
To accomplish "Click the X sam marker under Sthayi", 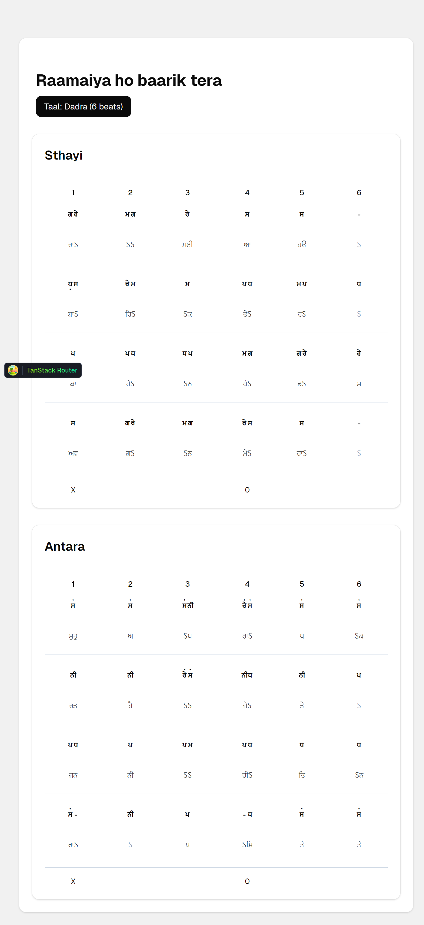I will click(x=73, y=490).
